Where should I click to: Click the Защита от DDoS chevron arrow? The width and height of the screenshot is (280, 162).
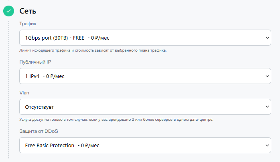click(267, 145)
